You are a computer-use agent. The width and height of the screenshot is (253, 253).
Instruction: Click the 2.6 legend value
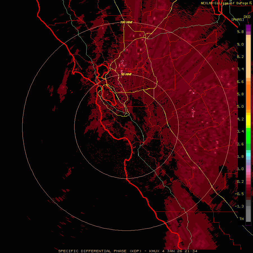(x=240, y=144)
